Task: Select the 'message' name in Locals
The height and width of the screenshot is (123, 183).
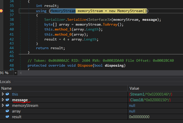Action: click(20, 100)
